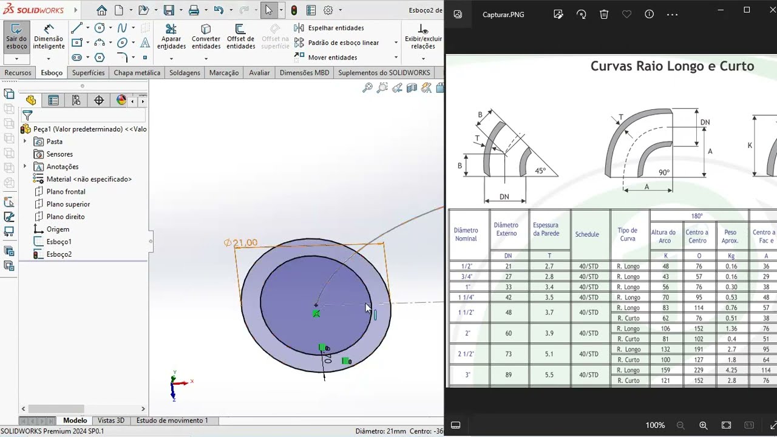
Task: Open Padrão de esboço linear dropdown arrow
Action: coord(396,42)
